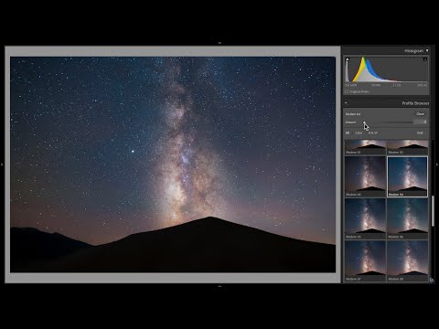The image size is (439, 329).
Task: Select the Modern 01 profile thumbnail
Action: coord(365,147)
